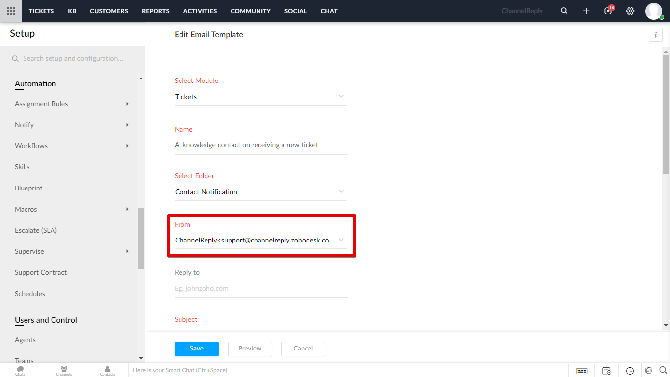Expand the Supervise submenu
Screen dimensions: 670x377
(x=127, y=251)
